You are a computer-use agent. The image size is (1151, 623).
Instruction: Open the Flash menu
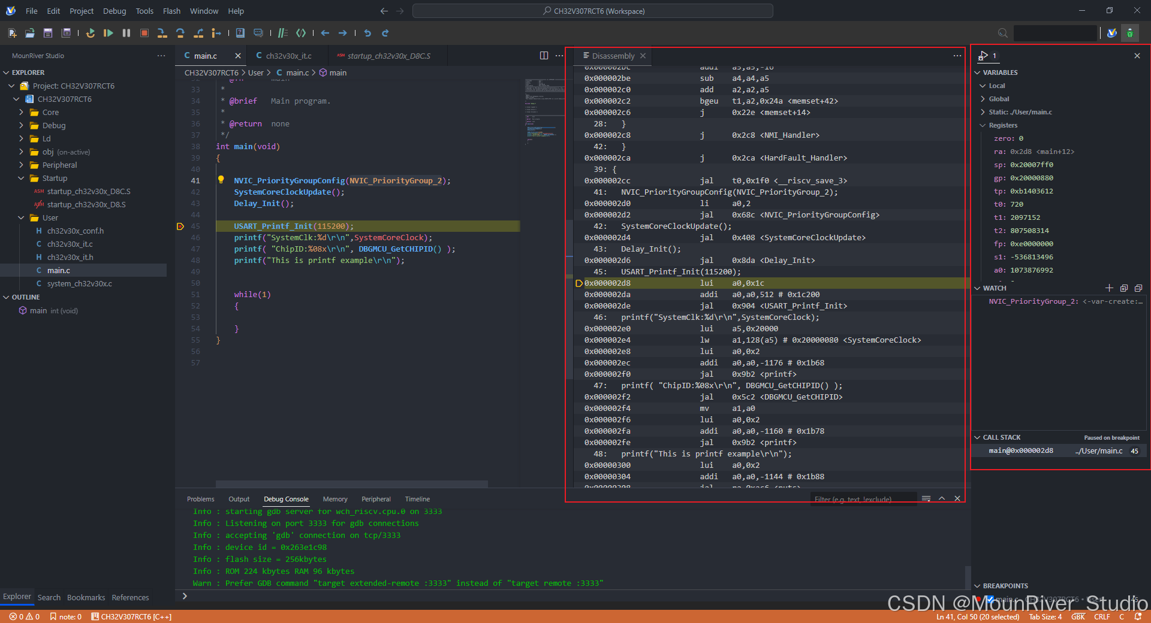[x=171, y=11]
